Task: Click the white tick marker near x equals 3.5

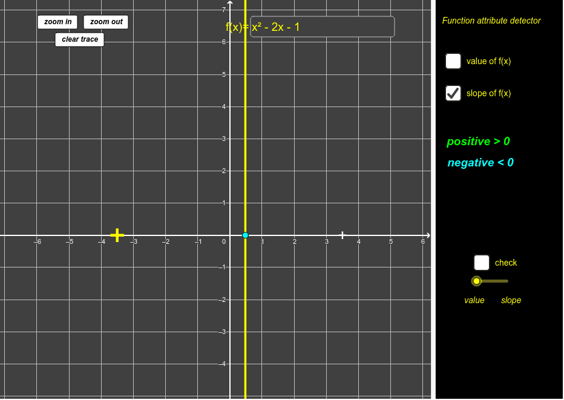Action: (x=343, y=235)
